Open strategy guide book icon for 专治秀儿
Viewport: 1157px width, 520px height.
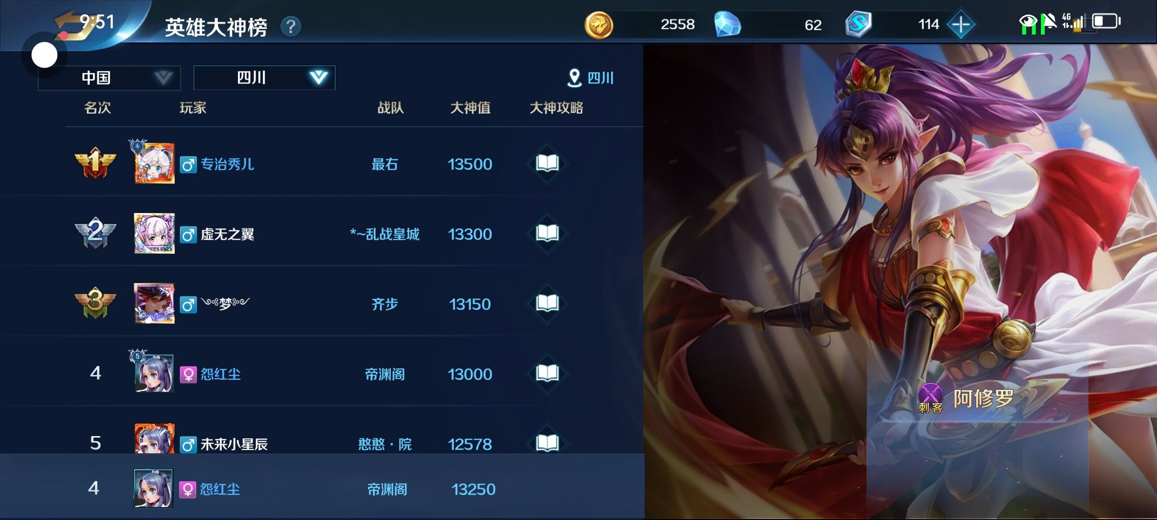pos(547,164)
